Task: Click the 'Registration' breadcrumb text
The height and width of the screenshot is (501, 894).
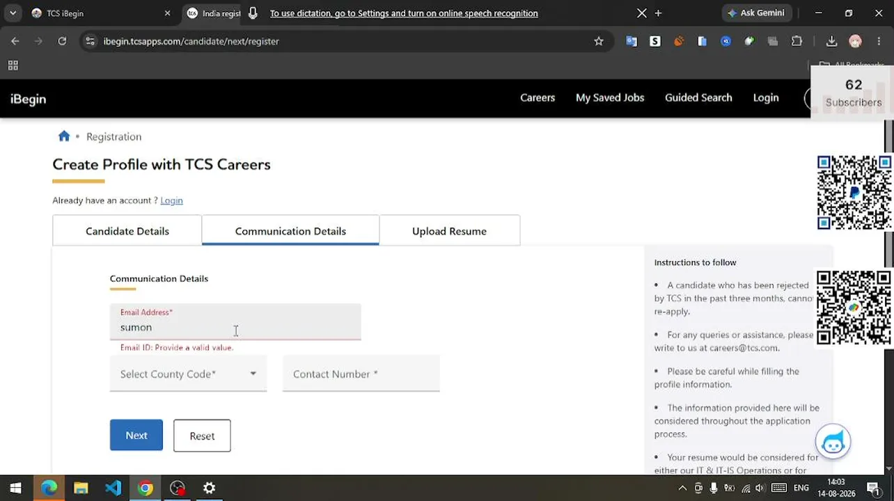Action: pos(113,136)
